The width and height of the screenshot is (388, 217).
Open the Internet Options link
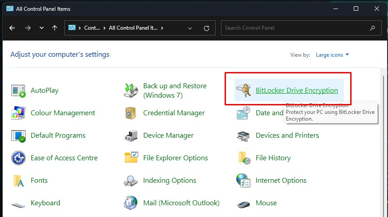(x=281, y=181)
